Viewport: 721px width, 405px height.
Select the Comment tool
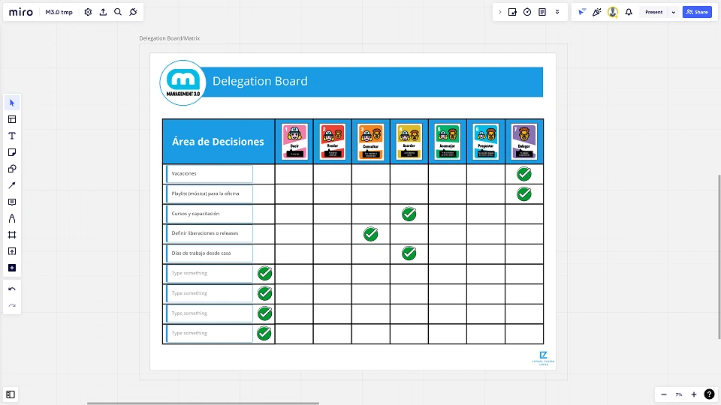(12, 202)
